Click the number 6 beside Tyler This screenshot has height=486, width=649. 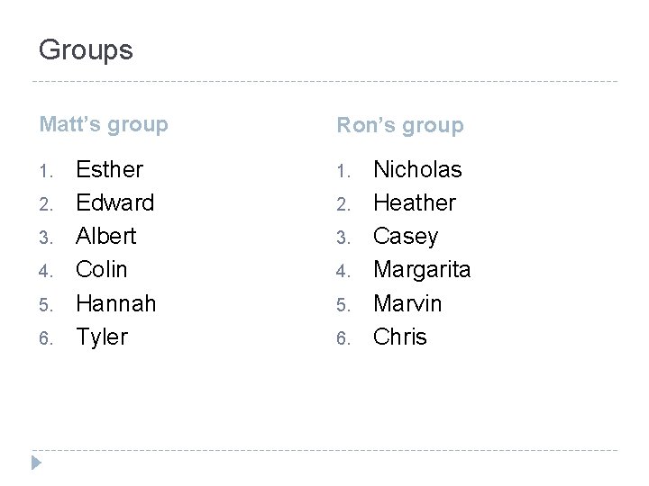tap(45, 338)
